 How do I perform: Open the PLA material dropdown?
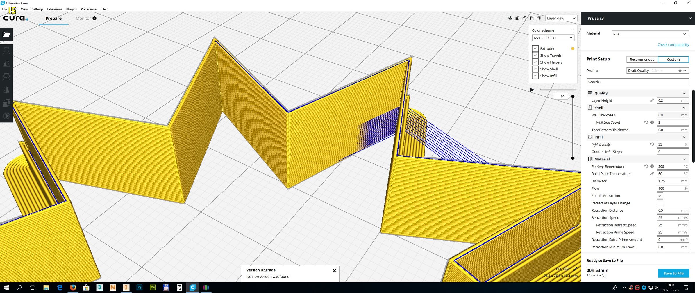(x=650, y=34)
